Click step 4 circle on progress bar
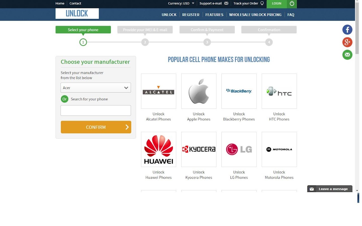The width and height of the screenshot is (362, 226). 269,42
